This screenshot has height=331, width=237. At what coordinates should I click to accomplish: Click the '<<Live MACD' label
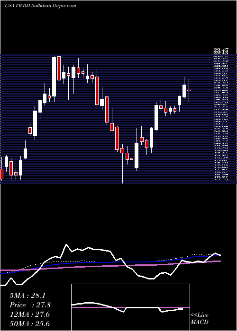(x=200, y=318)
